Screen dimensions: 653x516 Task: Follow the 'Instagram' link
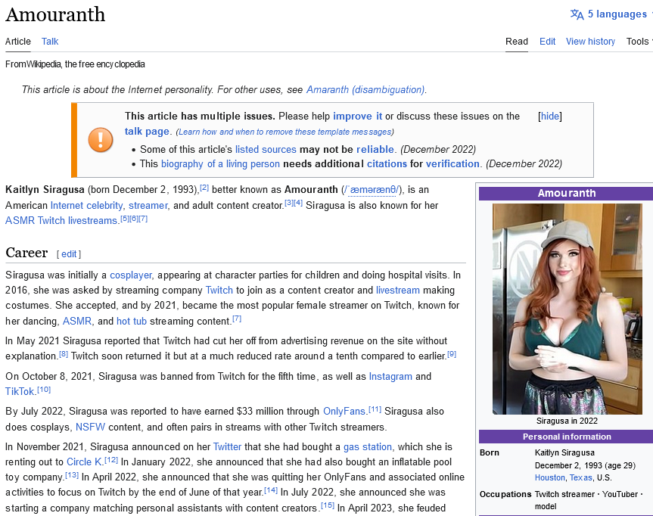click(x=390, y=377)
